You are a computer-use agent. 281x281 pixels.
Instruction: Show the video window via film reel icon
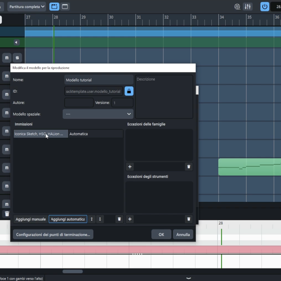point(237,7)
